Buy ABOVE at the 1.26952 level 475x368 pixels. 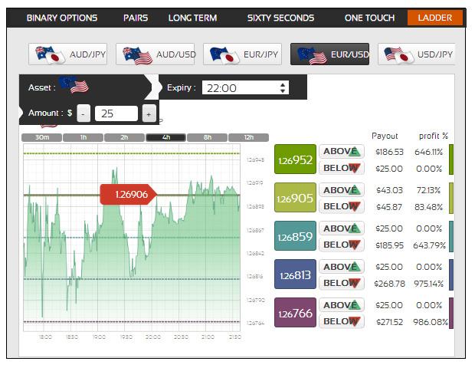(x=342, y=151)
